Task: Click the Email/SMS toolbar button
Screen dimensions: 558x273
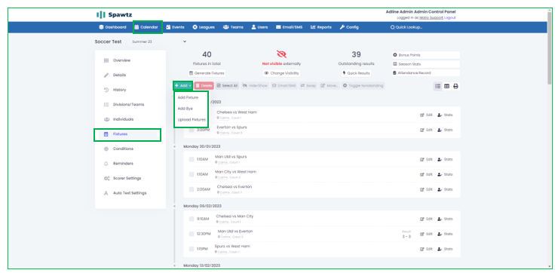Action: pos(284,86)
